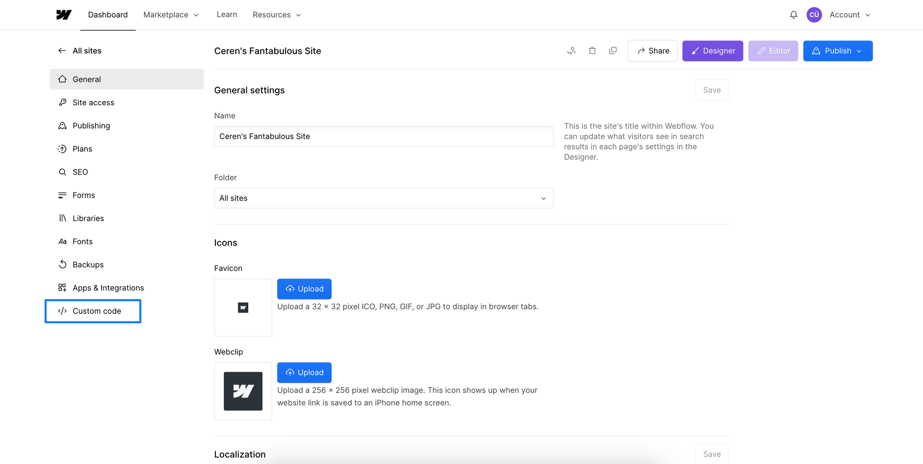Click the Favicon preview thumbnail
The image size is (923, 464).
pyautogui.click(x=243, y=307)
